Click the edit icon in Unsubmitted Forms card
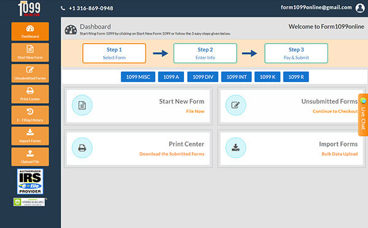 tap(236, 105)
